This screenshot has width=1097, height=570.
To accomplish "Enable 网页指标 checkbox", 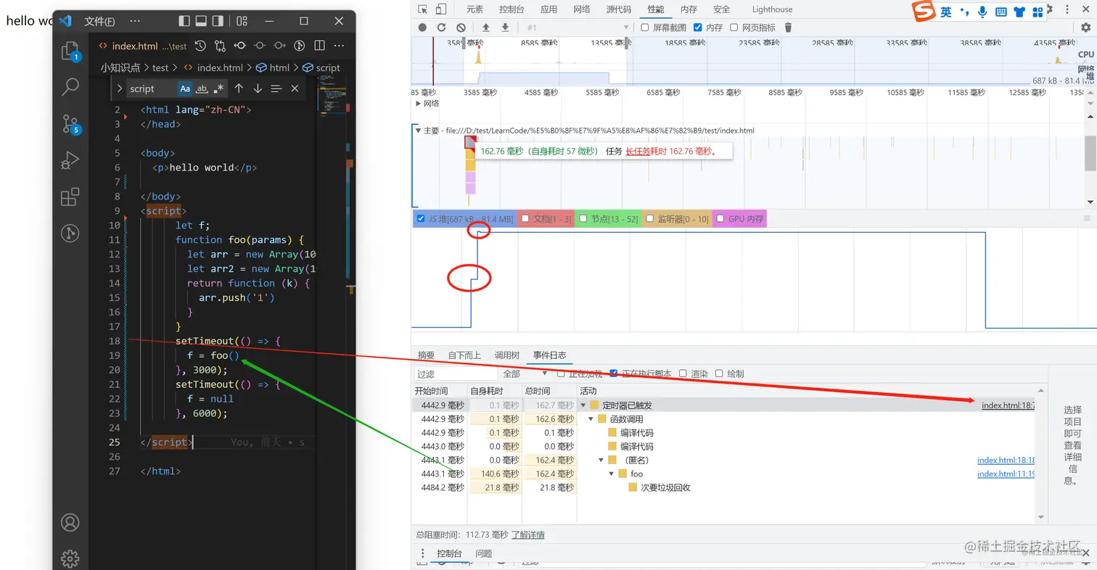I will coord(734,28).
